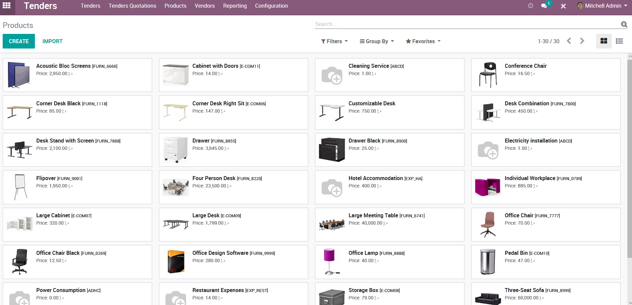The image size is (632, 305).
Task: Click the search magnifier icon
Action: (x=624, y=24)
